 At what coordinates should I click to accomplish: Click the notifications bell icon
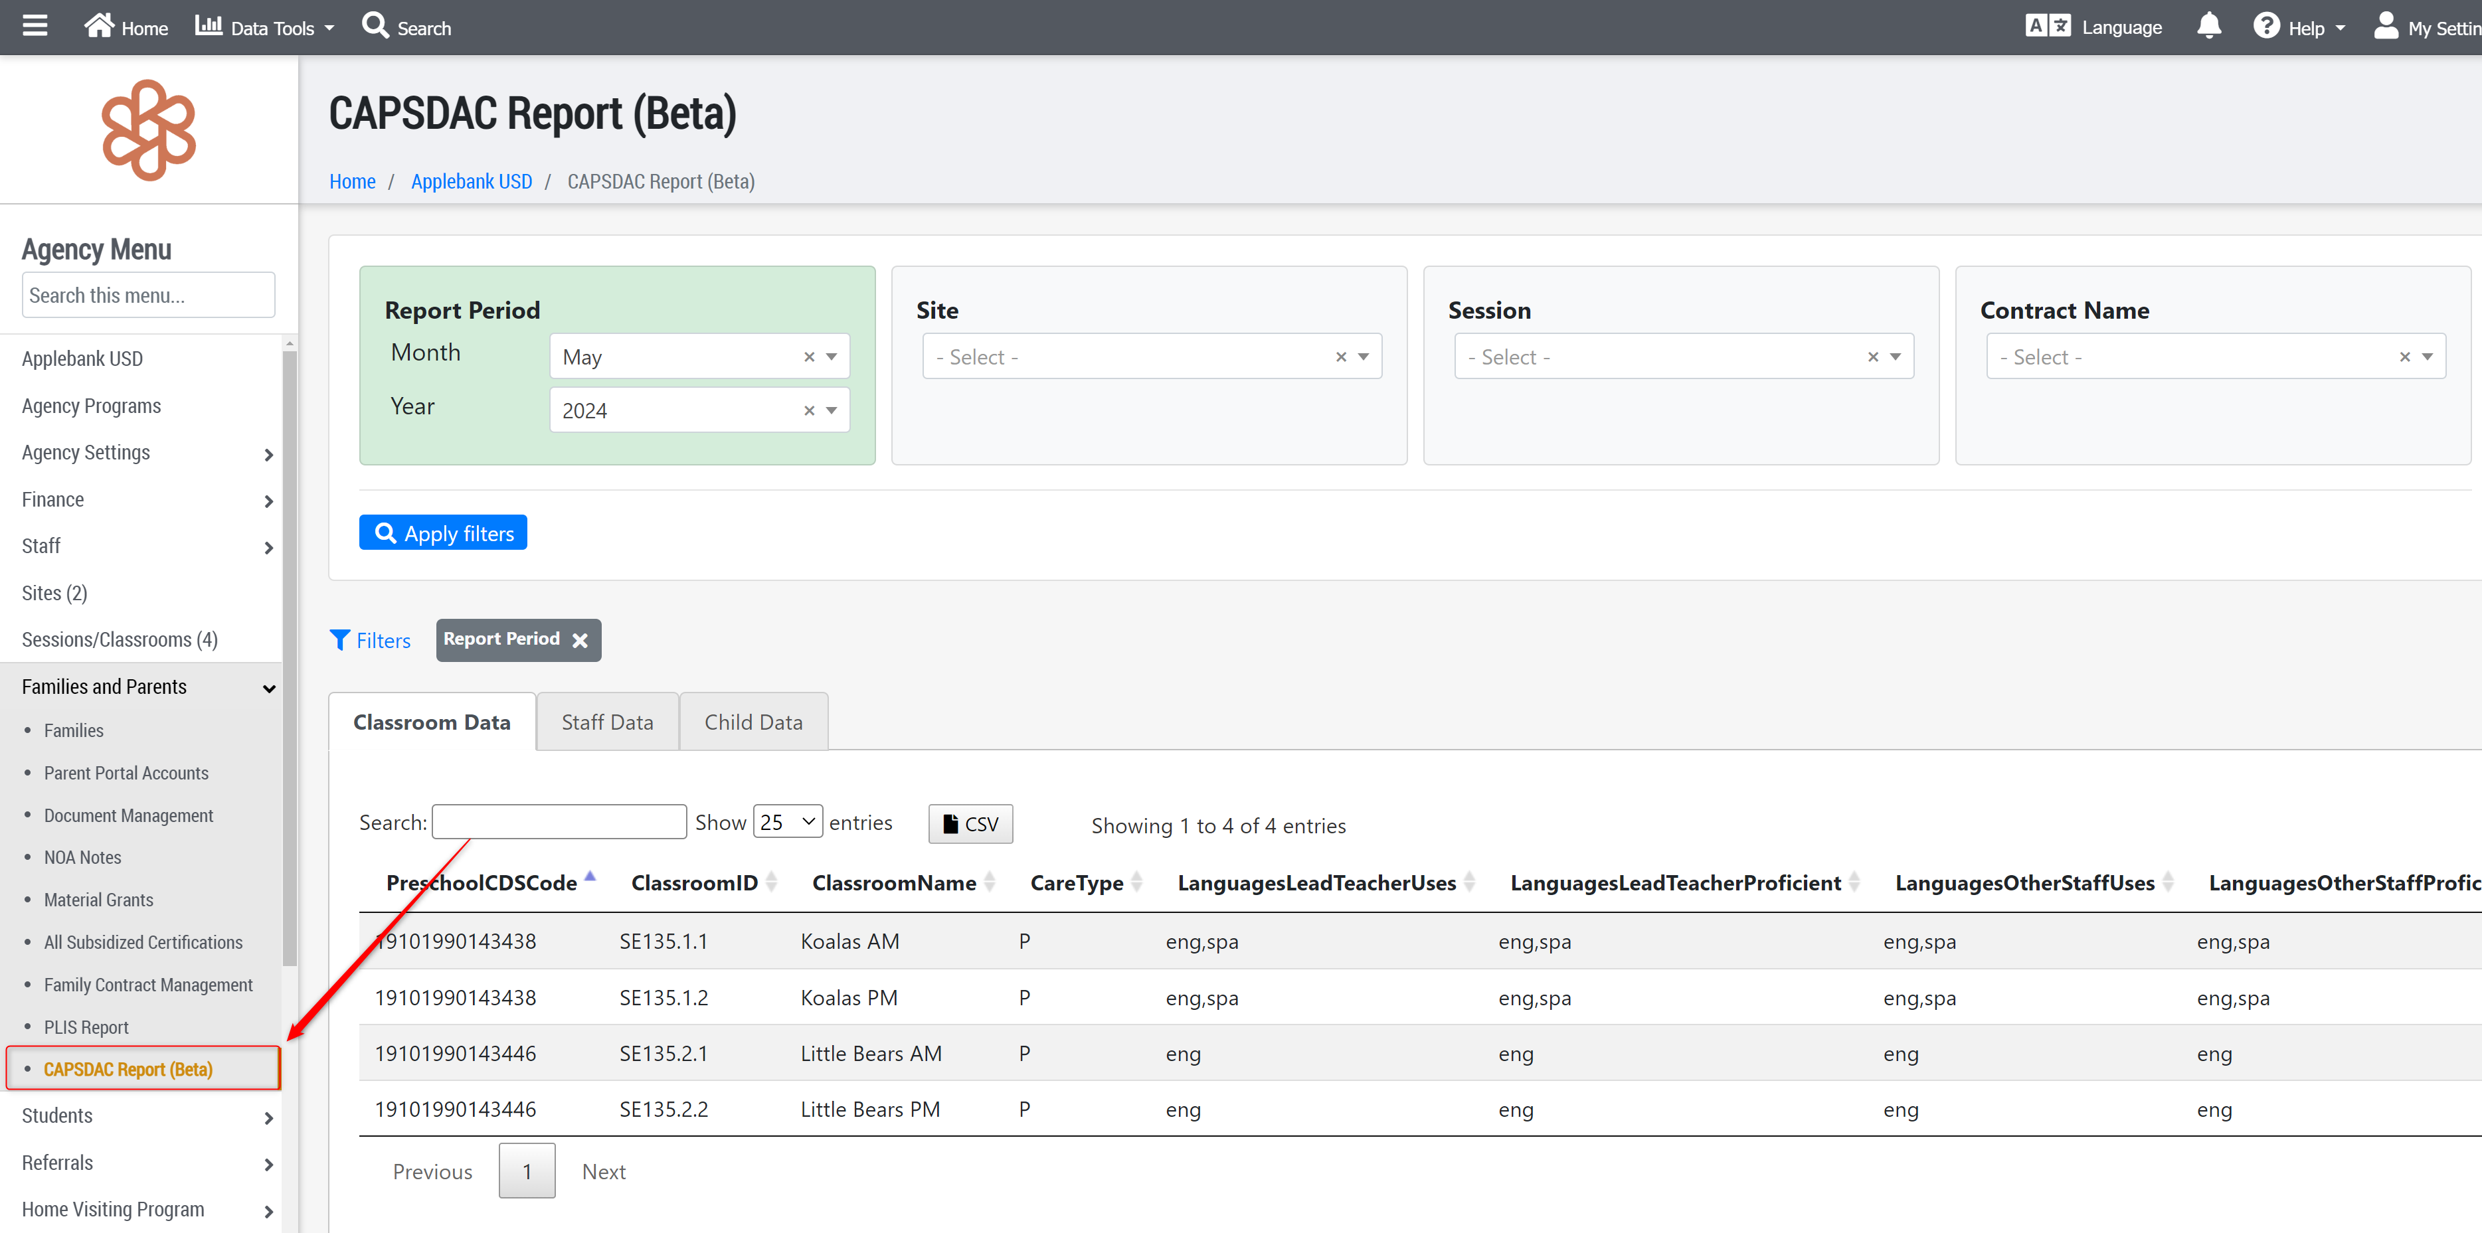pyautogui.click(x=2208, y=26)
